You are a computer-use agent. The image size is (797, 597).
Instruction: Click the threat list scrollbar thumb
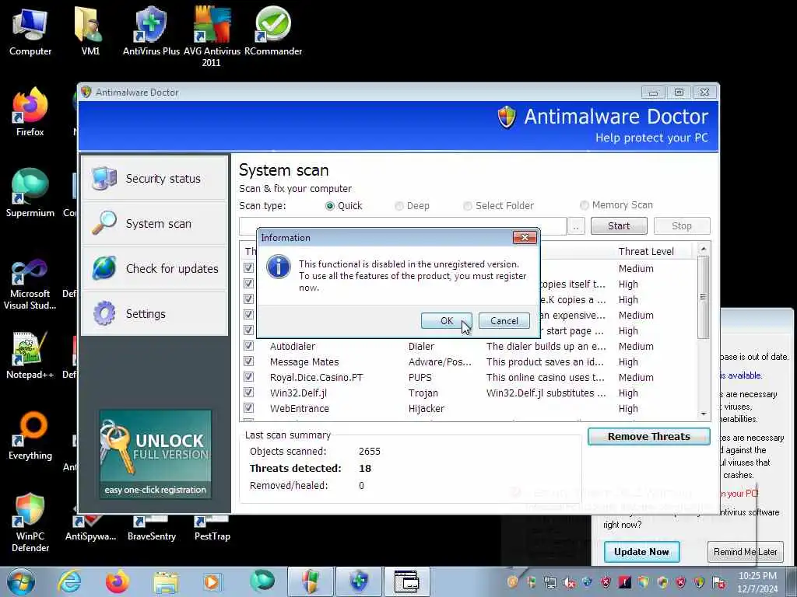[704, 297]
